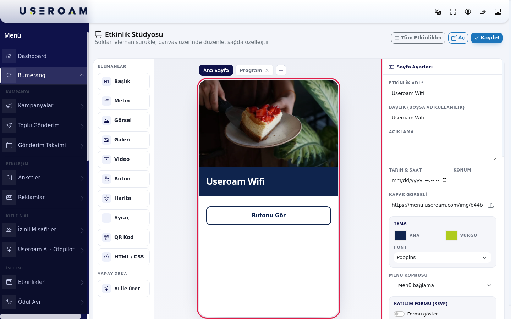
Task: Expand the Kampanyalar sidebar item
Action: 44,106
